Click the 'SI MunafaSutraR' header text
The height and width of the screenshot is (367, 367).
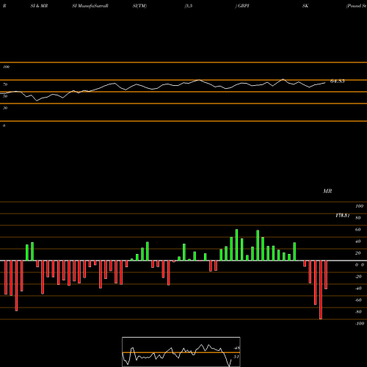point(90,6)
